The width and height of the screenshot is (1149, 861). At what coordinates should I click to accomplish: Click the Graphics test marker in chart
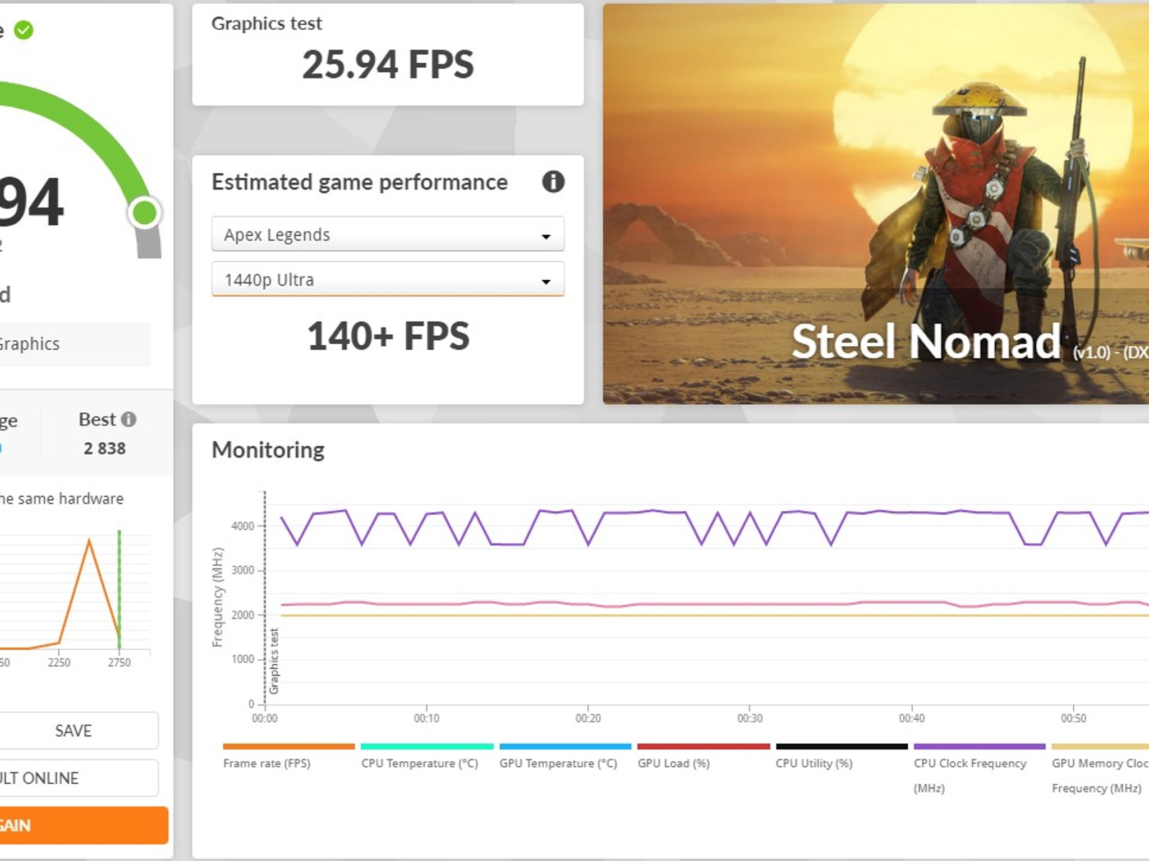click(x=274, y=660)
